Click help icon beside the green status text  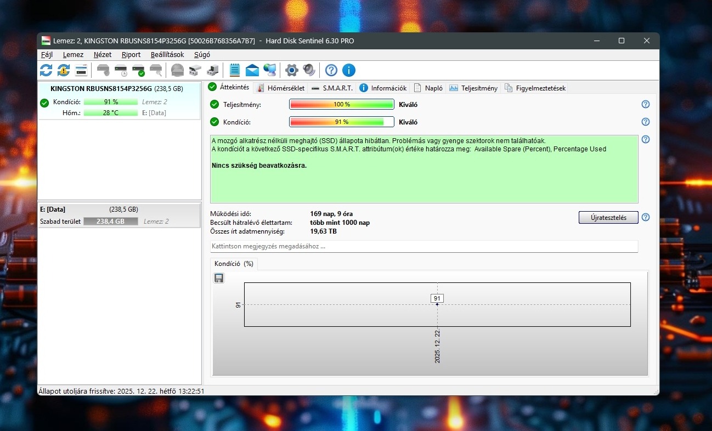pos(646,139)
